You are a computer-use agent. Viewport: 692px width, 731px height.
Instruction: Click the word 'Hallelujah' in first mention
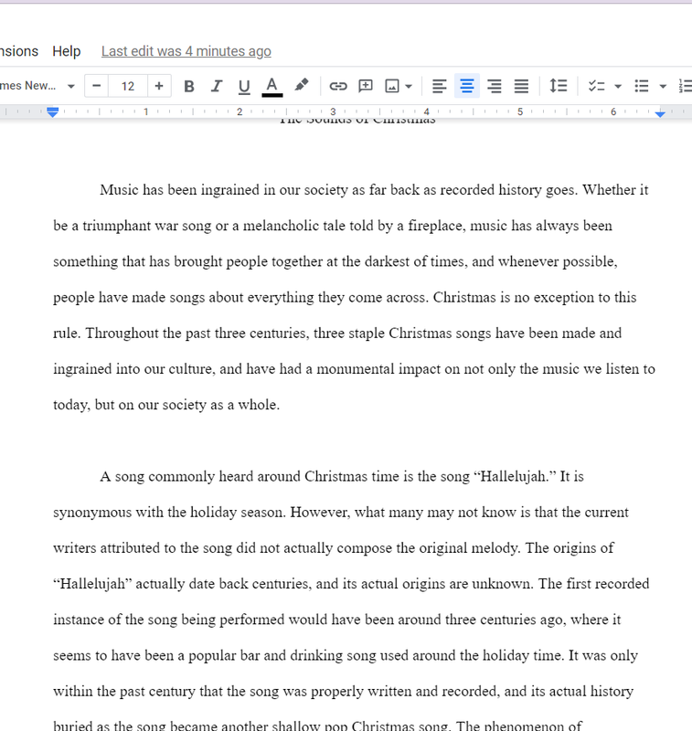(x=514, y=476)
